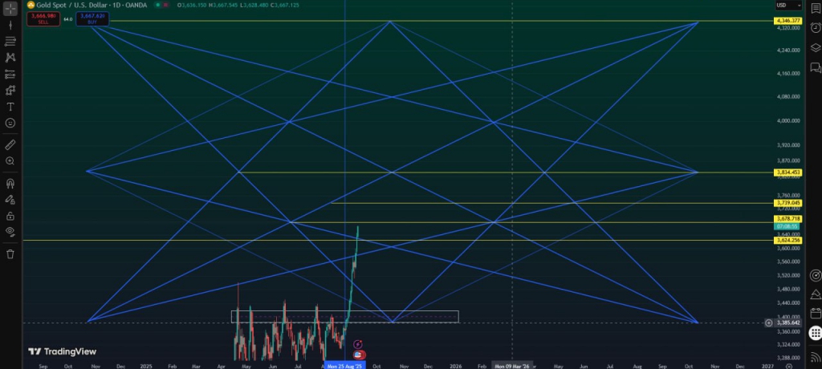The width and height of the screenshot is (822, 369).
Task: Open the object tree layers panel
Action: click(815, 47)
